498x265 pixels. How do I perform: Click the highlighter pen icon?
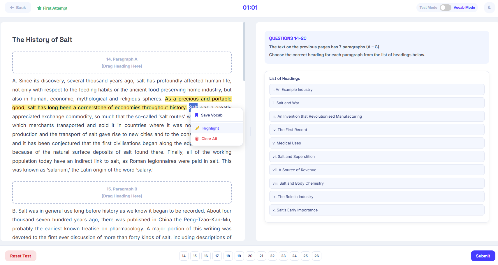pyautogui.click(x=197, y=128)
